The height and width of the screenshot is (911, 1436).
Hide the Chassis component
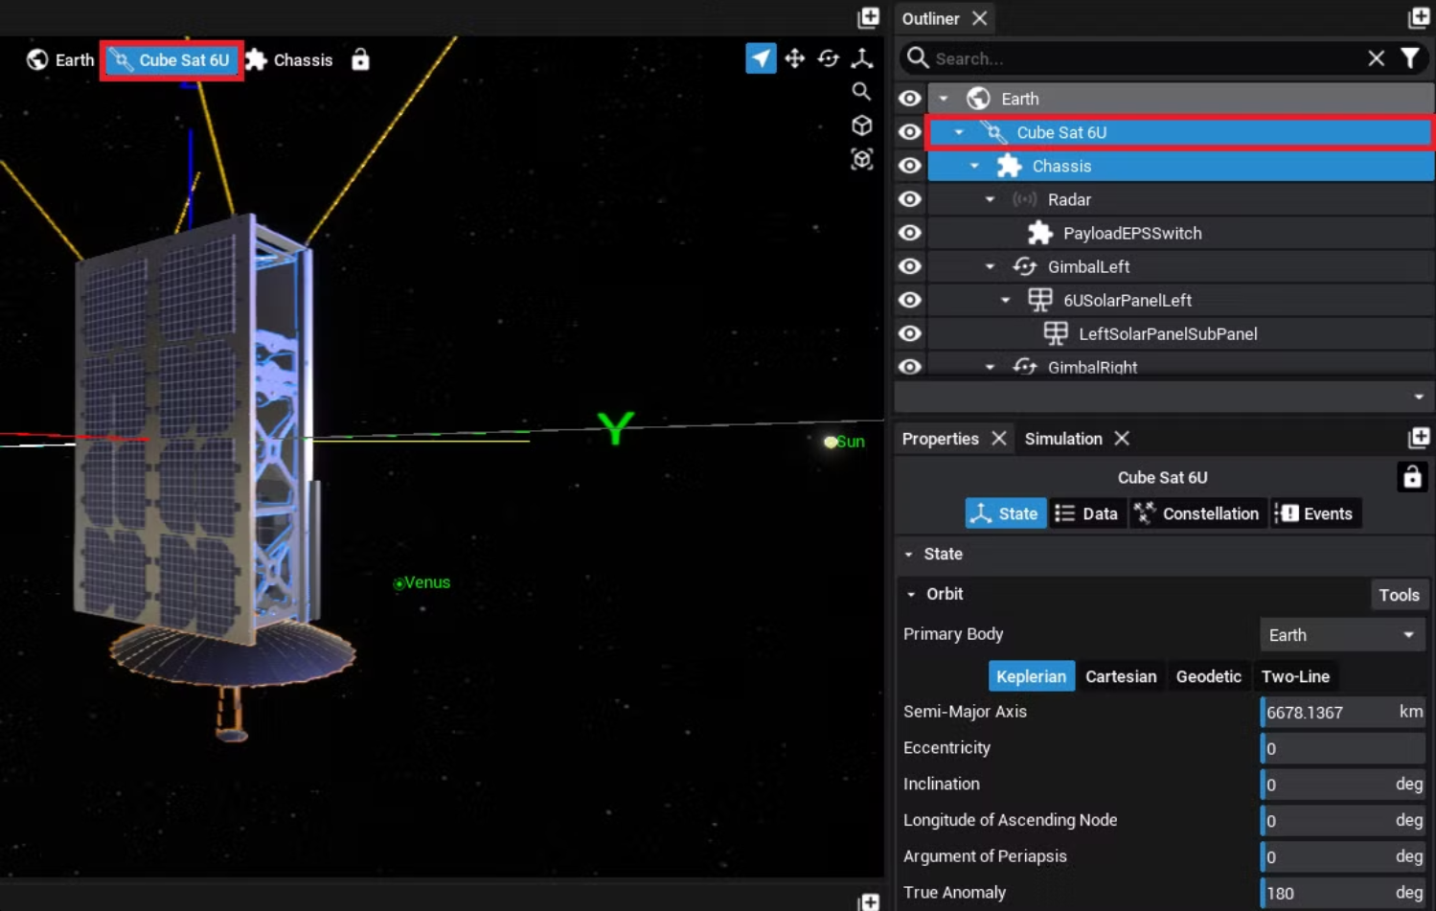pyautogui.click(x=909, y=166)
